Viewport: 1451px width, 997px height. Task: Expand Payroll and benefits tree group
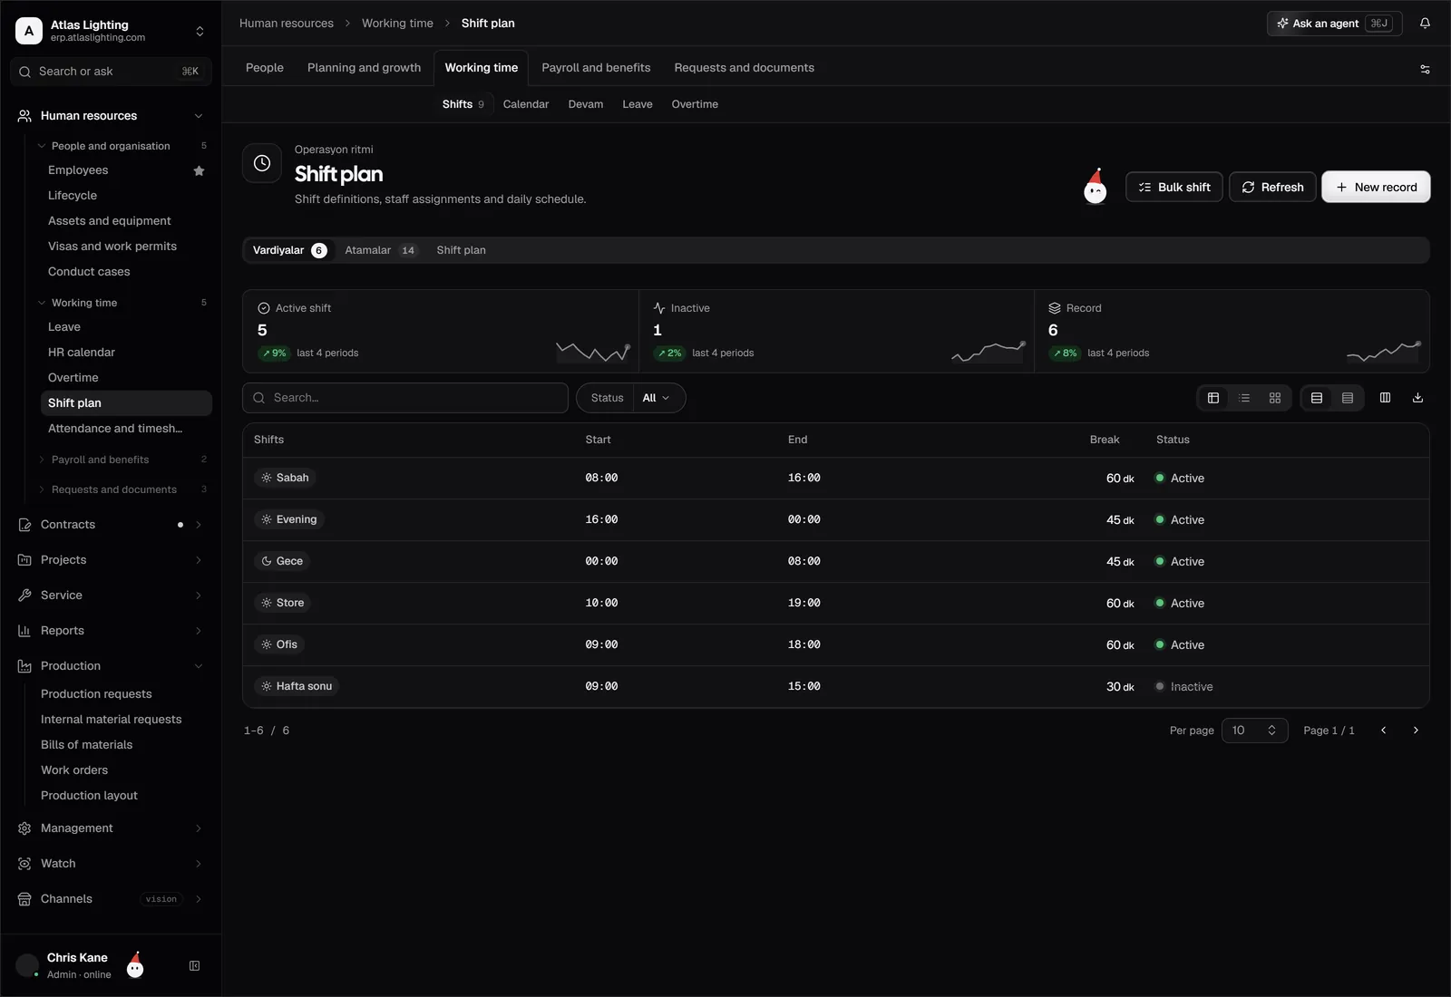click(122, 460)
